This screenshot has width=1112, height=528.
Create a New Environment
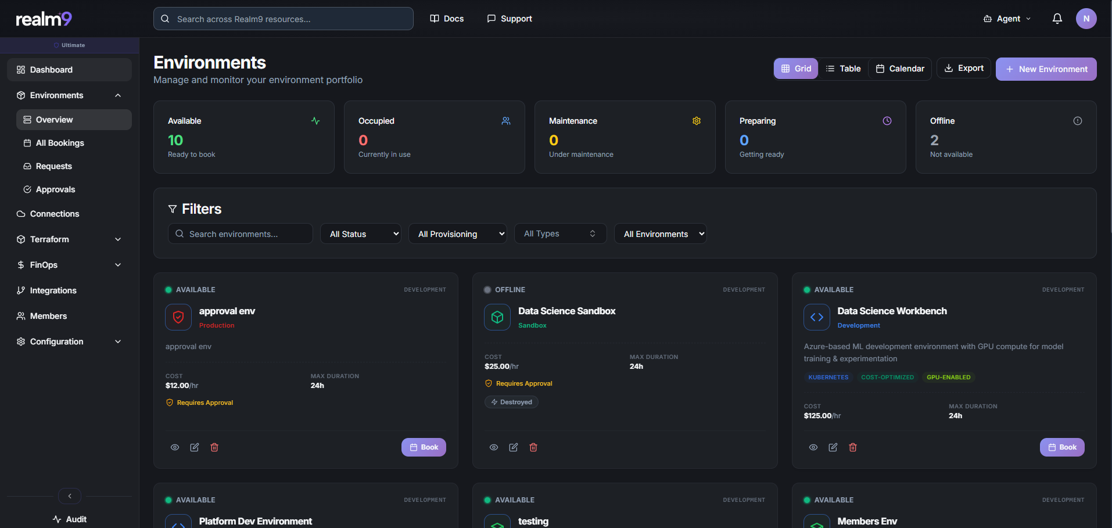click(x=1046, y=69)
